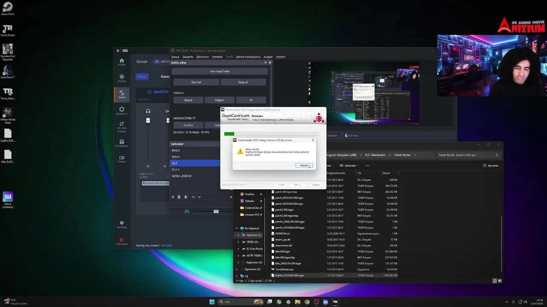Screen dimensions: 547x307
Task: Expand AKTİF YEDEK drive node
Action: pos(238,256)
